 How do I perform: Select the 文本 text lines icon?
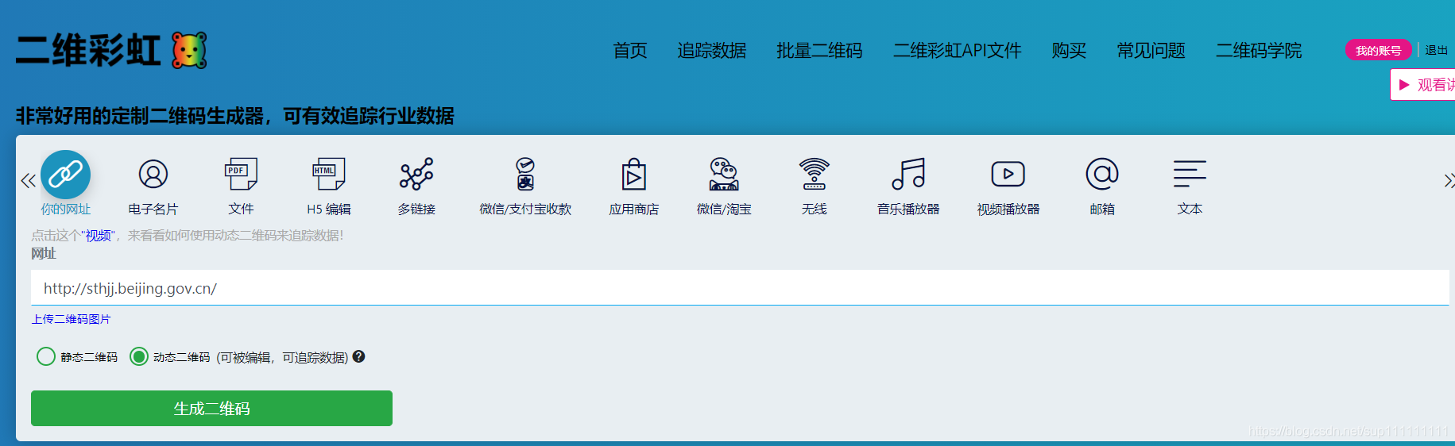(x=1190, y=174)
